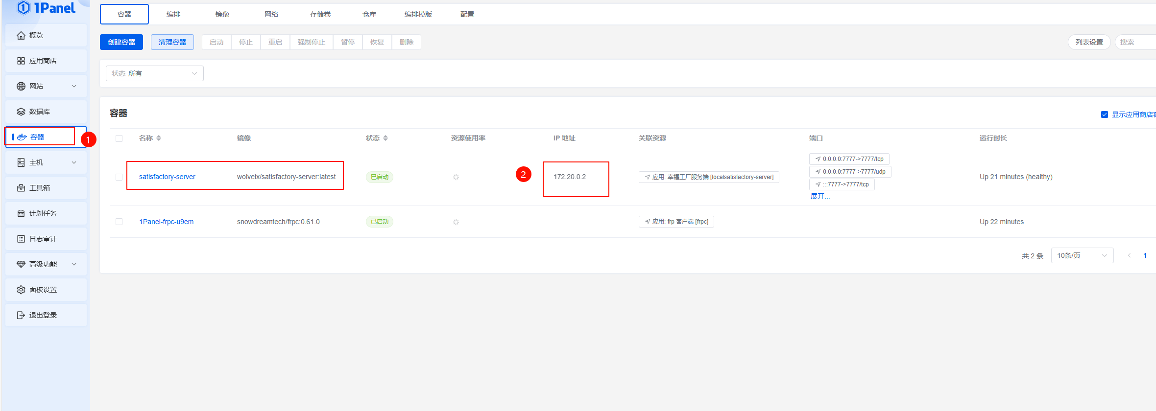The height and width of the screenshot is (411, 1156).
Task: Sort by 名称 column sort icon
Action: [159, 138]
